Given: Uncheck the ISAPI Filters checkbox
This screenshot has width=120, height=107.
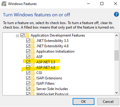Looking at the screenshot, I should [28, 83].
